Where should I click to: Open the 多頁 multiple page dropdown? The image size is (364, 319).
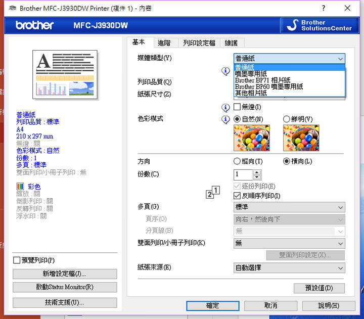pyautogui.click(x=289, y=207)
